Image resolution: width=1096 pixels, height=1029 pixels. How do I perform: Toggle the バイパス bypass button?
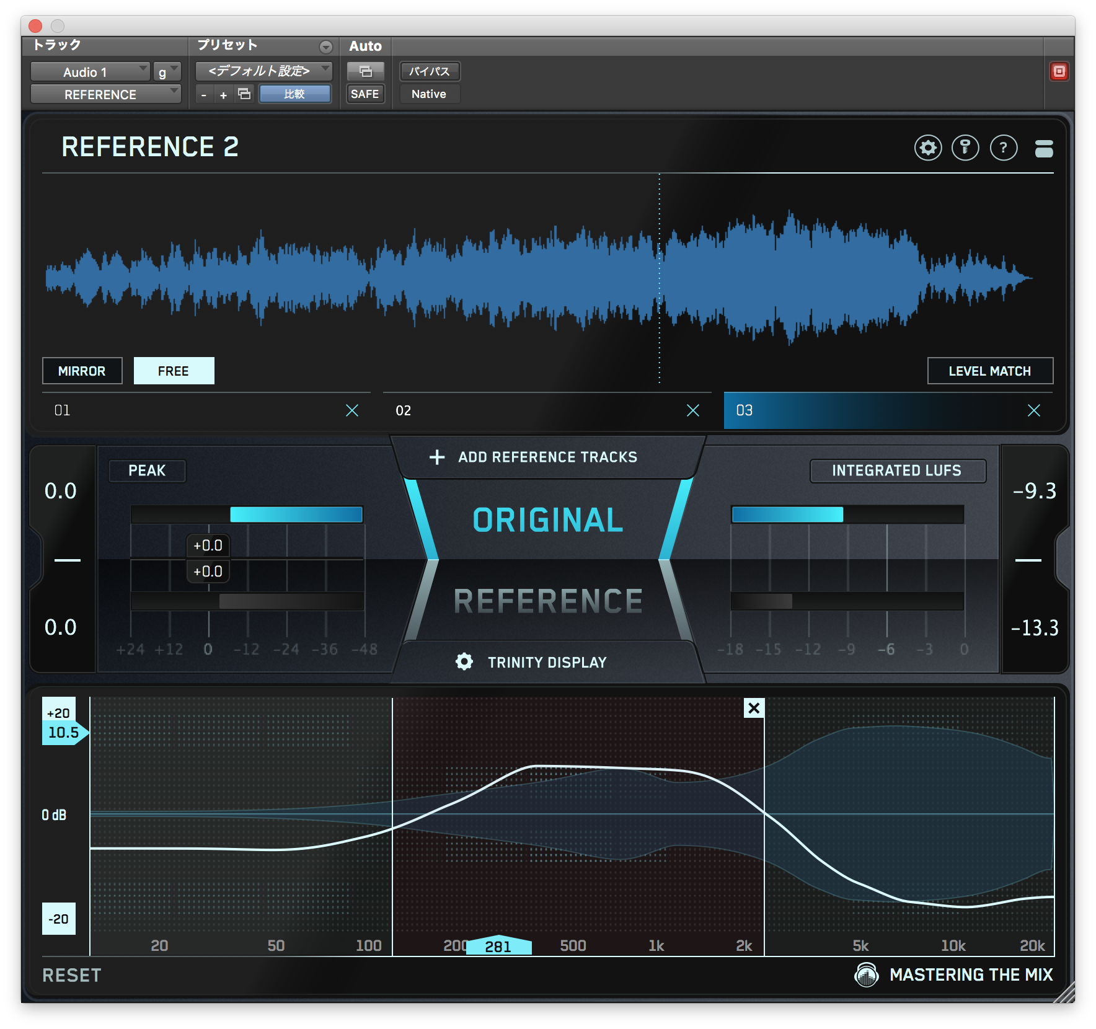pos(430,71)
